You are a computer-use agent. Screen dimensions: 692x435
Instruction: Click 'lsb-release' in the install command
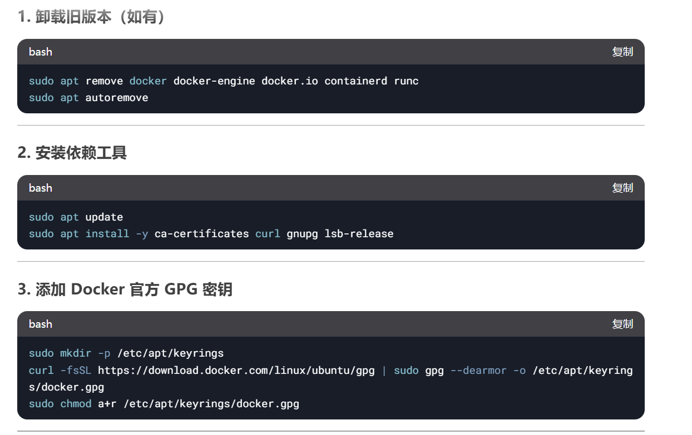click(359, 234)
